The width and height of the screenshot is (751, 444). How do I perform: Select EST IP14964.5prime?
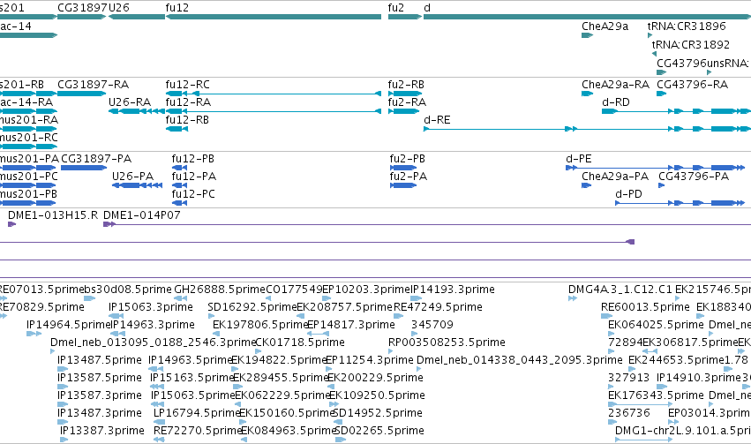34,334
